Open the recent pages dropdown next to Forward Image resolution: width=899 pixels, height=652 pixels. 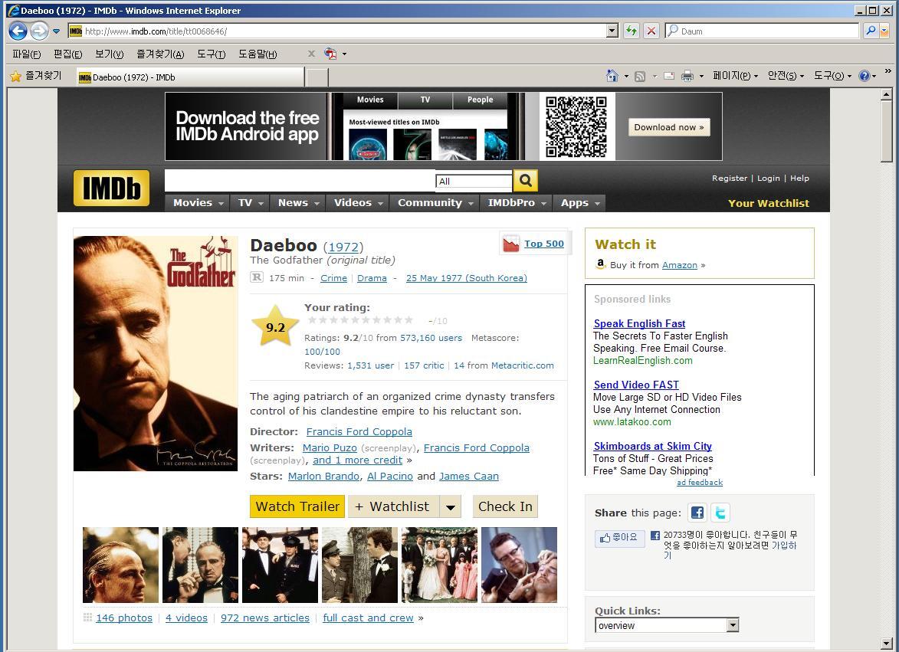tap(56, 31)
